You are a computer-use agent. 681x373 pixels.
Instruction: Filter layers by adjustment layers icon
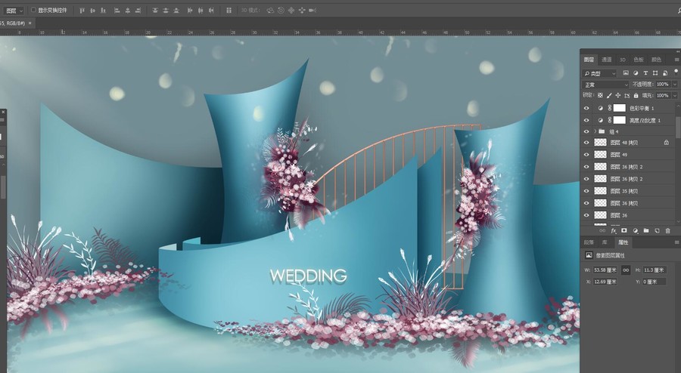point(636,72)
